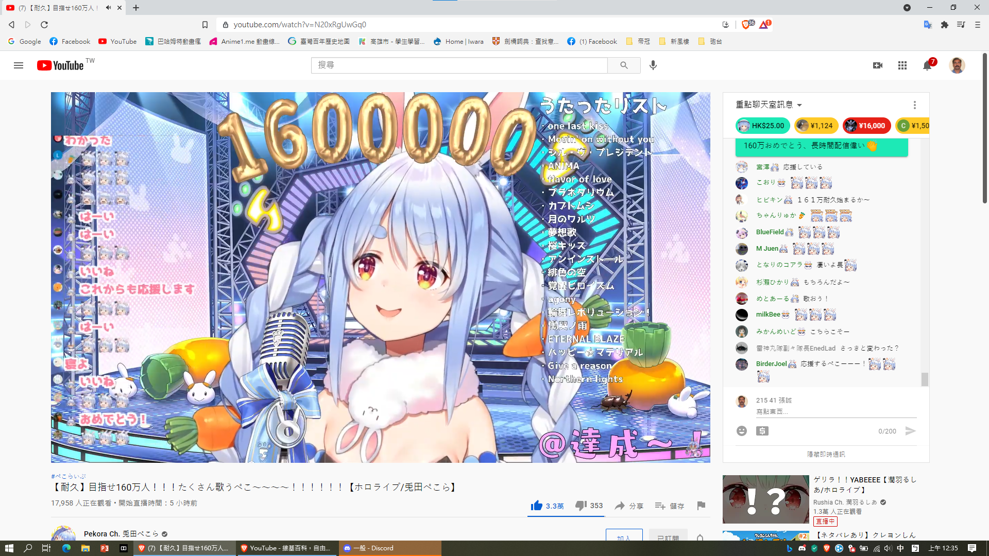This screenshot has width=989, height=556.
Task: Open the hamburger guide menu
Action: [x=19, y=65]
